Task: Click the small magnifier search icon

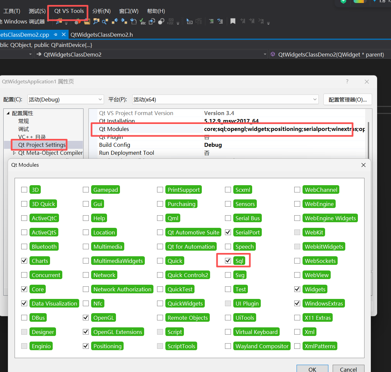Action: (x=105, y=21)
